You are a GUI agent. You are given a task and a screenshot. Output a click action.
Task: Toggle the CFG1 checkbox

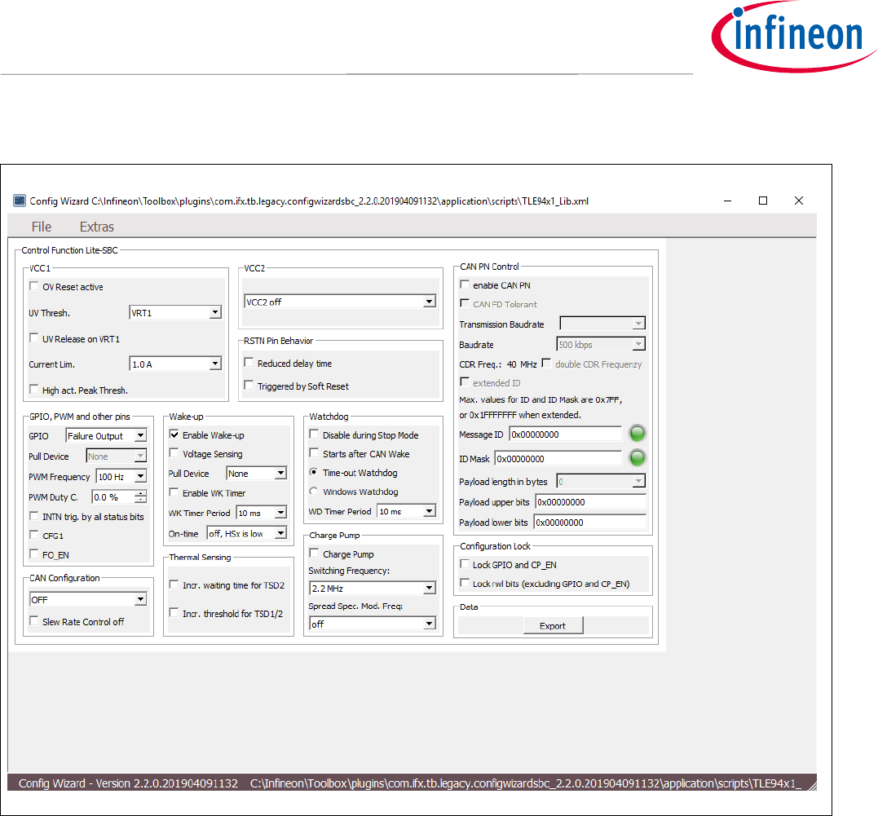pos(33,535)
